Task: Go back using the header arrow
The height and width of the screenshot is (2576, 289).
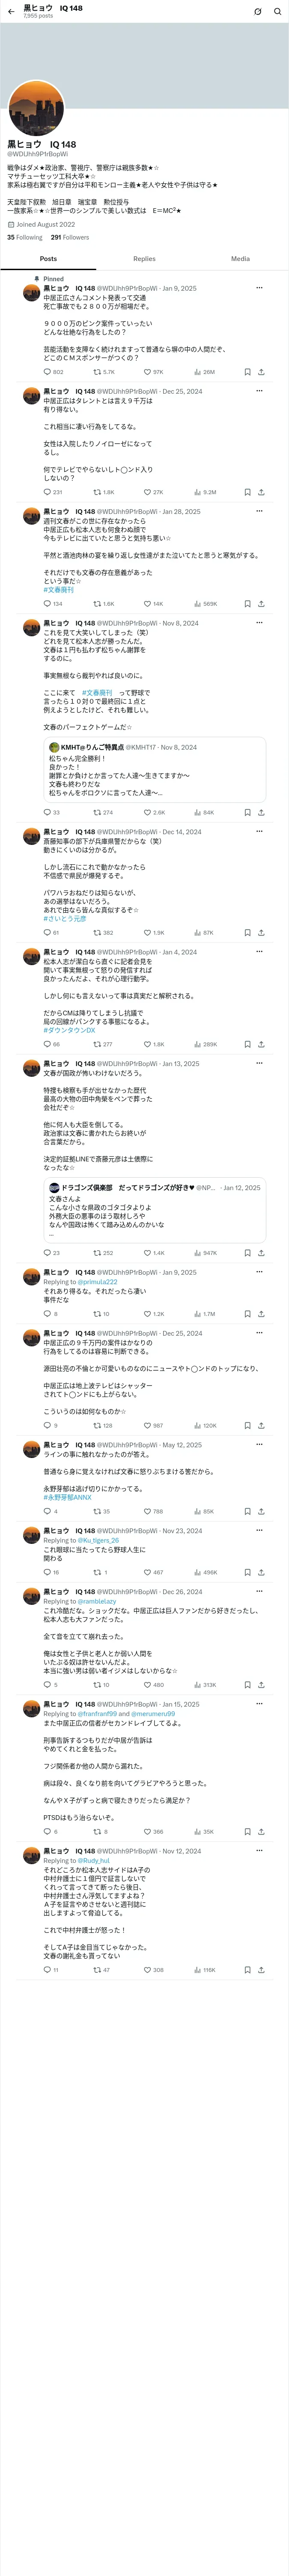Action: (11, 11)
